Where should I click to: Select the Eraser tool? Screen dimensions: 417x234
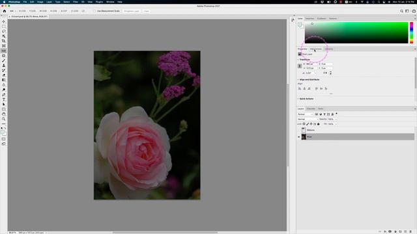[x=4, y=75]
